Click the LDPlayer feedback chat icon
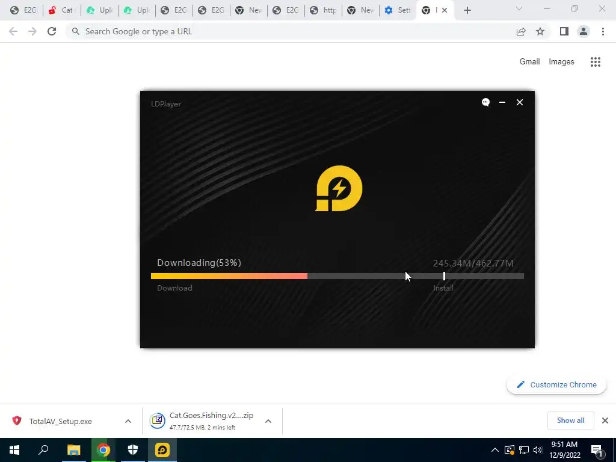This screenshot has width=616, height=462. pos(485,102)
